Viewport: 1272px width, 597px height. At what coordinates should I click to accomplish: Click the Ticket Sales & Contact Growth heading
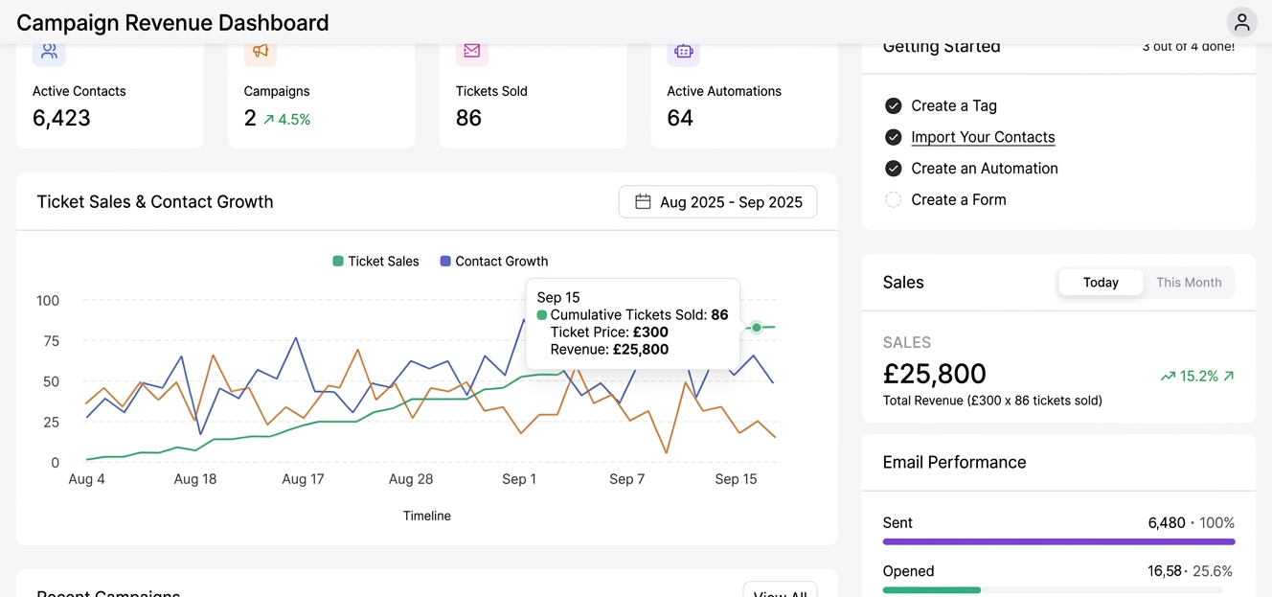pyautogui.click(x=155, y=202)
